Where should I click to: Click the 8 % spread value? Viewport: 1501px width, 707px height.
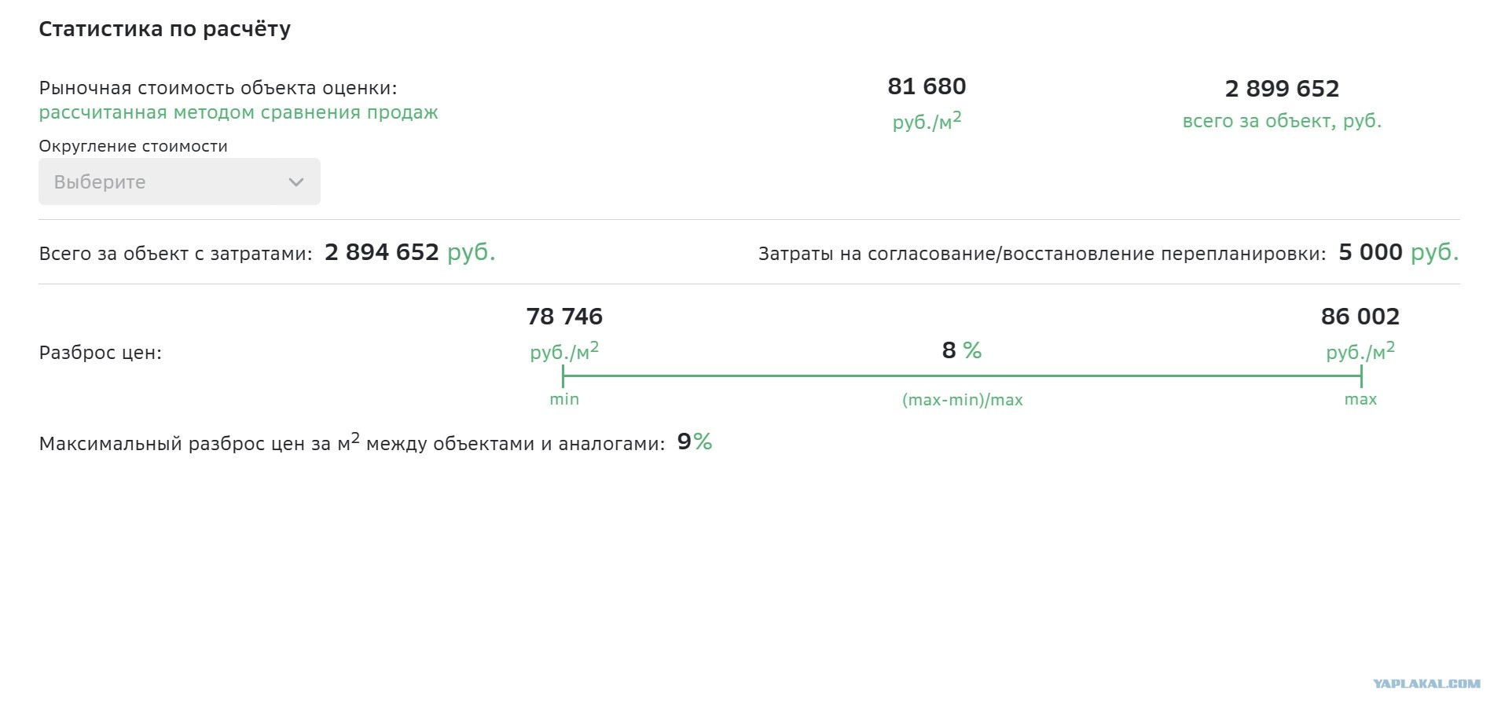[962, 350]
